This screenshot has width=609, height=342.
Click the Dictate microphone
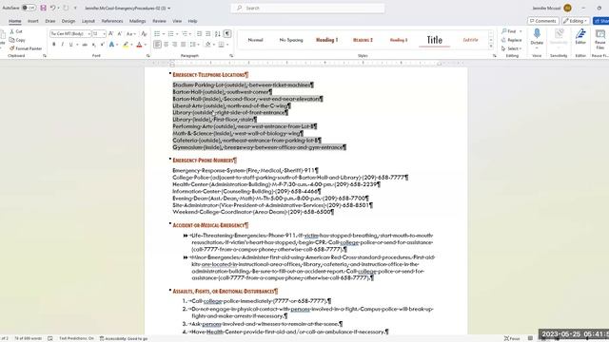point(537,37)
